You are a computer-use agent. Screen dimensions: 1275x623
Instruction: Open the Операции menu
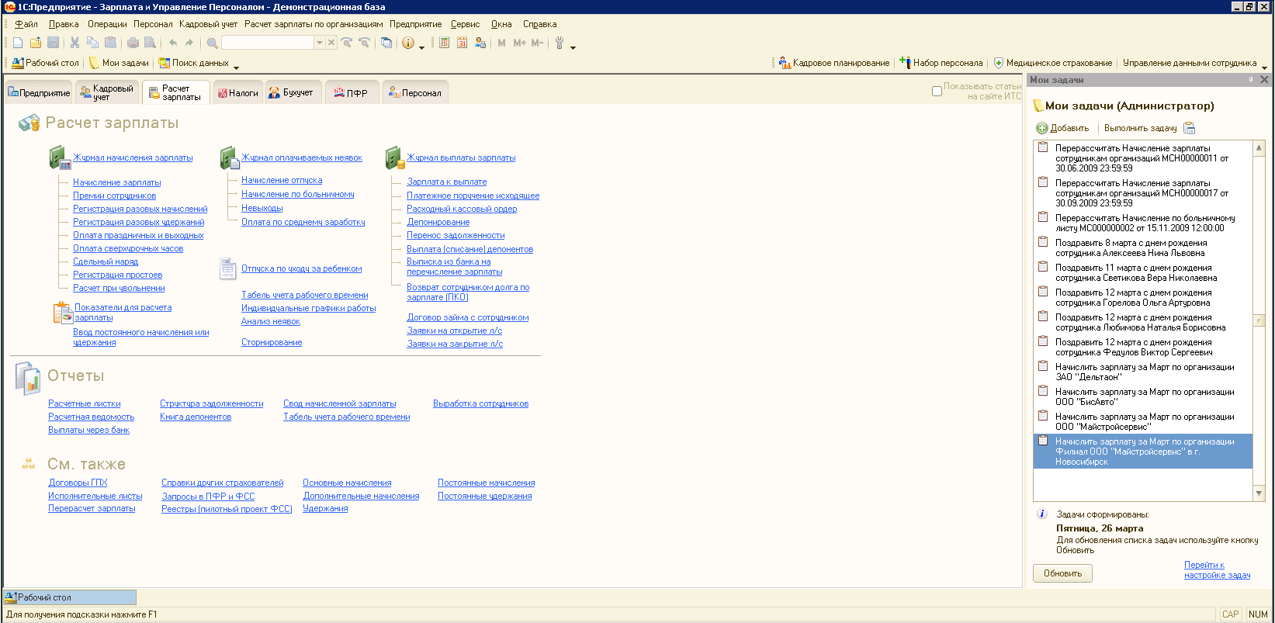107,24
